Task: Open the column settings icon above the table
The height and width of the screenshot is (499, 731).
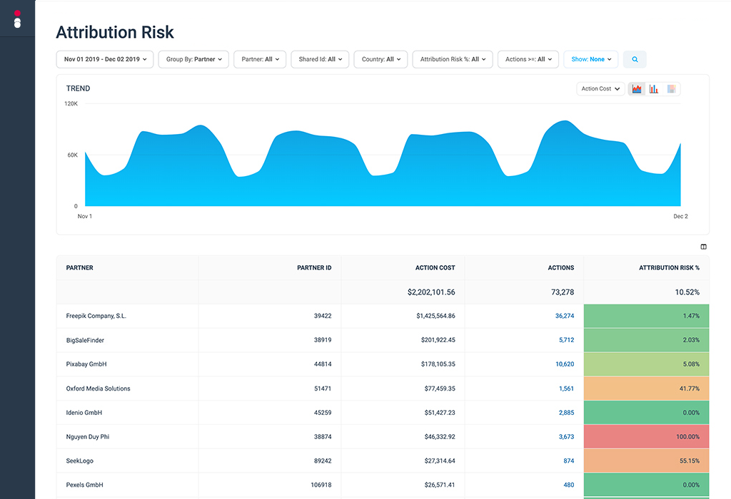Action: pos(703,246)
